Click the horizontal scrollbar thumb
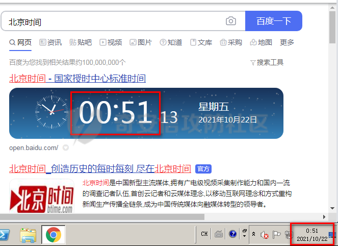The height and width of the screenshot is (246, 338). pyautogui.click(x=102, y=217)
